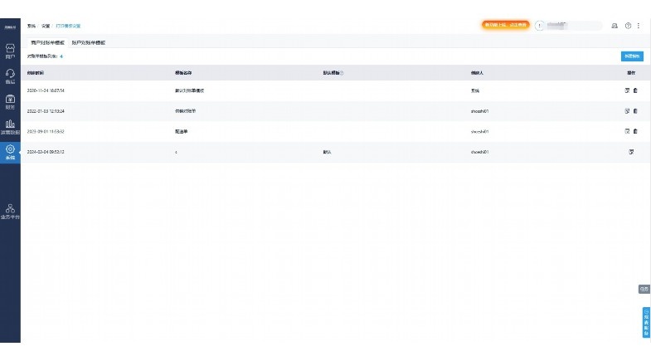
Task: Select the 2020-11-24 16:07:54 cell
Action: [x=46, y=90]
